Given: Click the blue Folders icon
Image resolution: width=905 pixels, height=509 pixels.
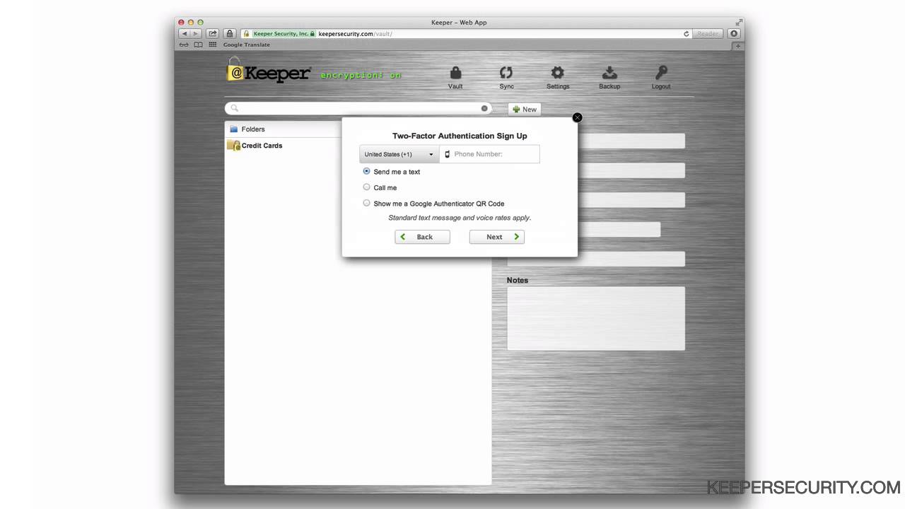Looking at the screenshot, I should [x=234, y=129].
